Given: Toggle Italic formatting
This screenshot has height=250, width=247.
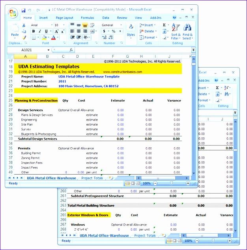Looking at the screenshot, I should pos(40,31).
